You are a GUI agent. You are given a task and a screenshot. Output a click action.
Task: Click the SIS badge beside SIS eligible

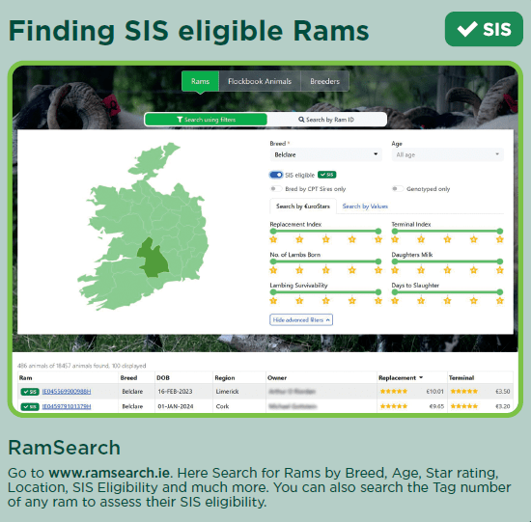(326, 175)
